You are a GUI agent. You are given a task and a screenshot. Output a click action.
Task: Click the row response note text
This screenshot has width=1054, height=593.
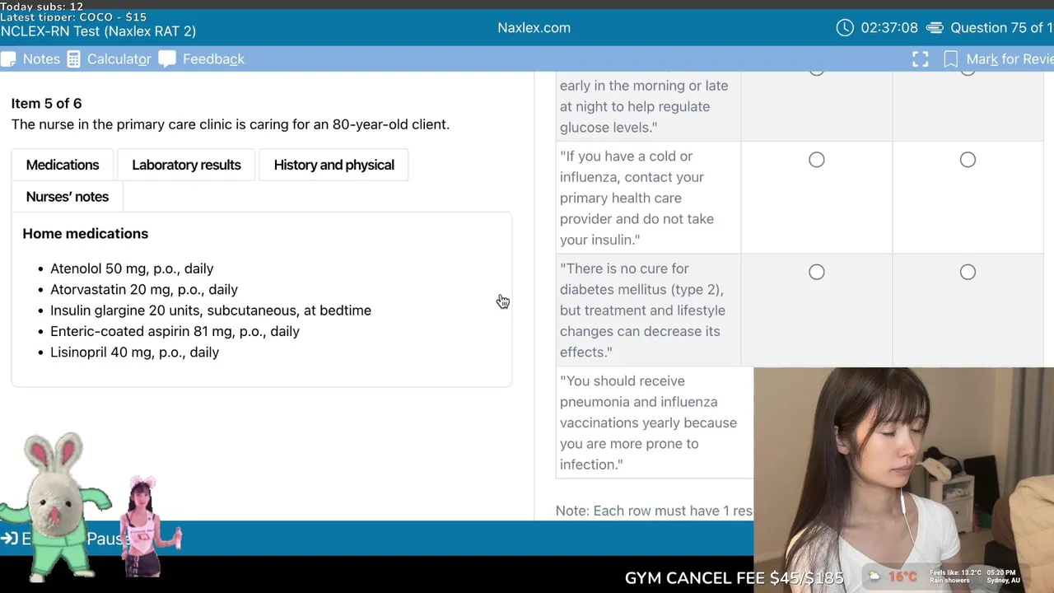654,511
